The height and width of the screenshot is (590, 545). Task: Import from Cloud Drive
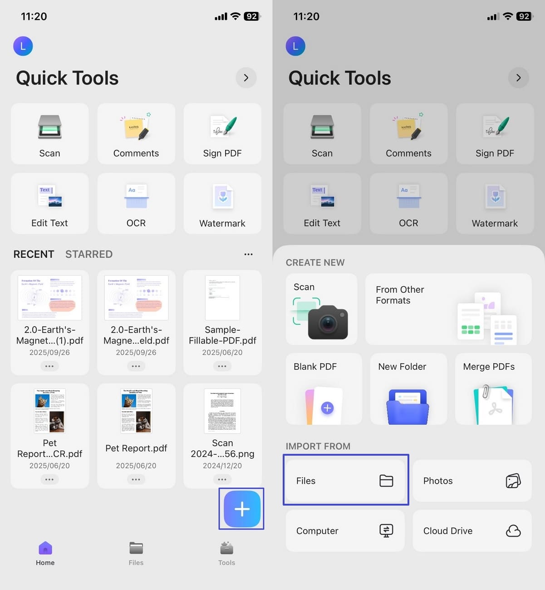471,531
